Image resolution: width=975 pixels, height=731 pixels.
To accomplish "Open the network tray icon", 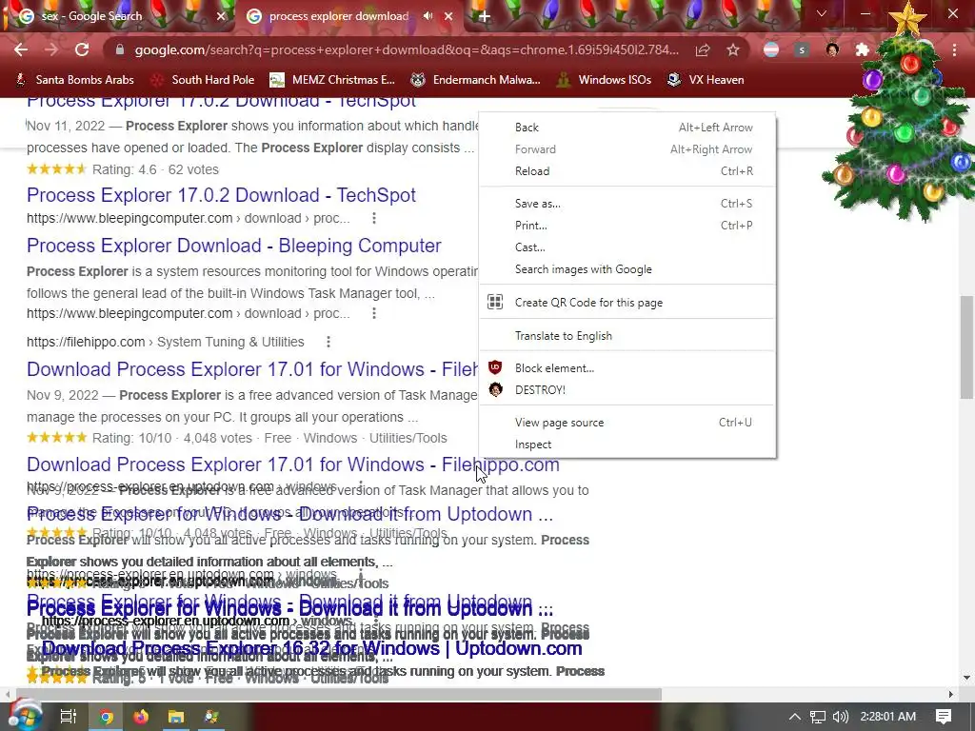I will tap(818, 717).
